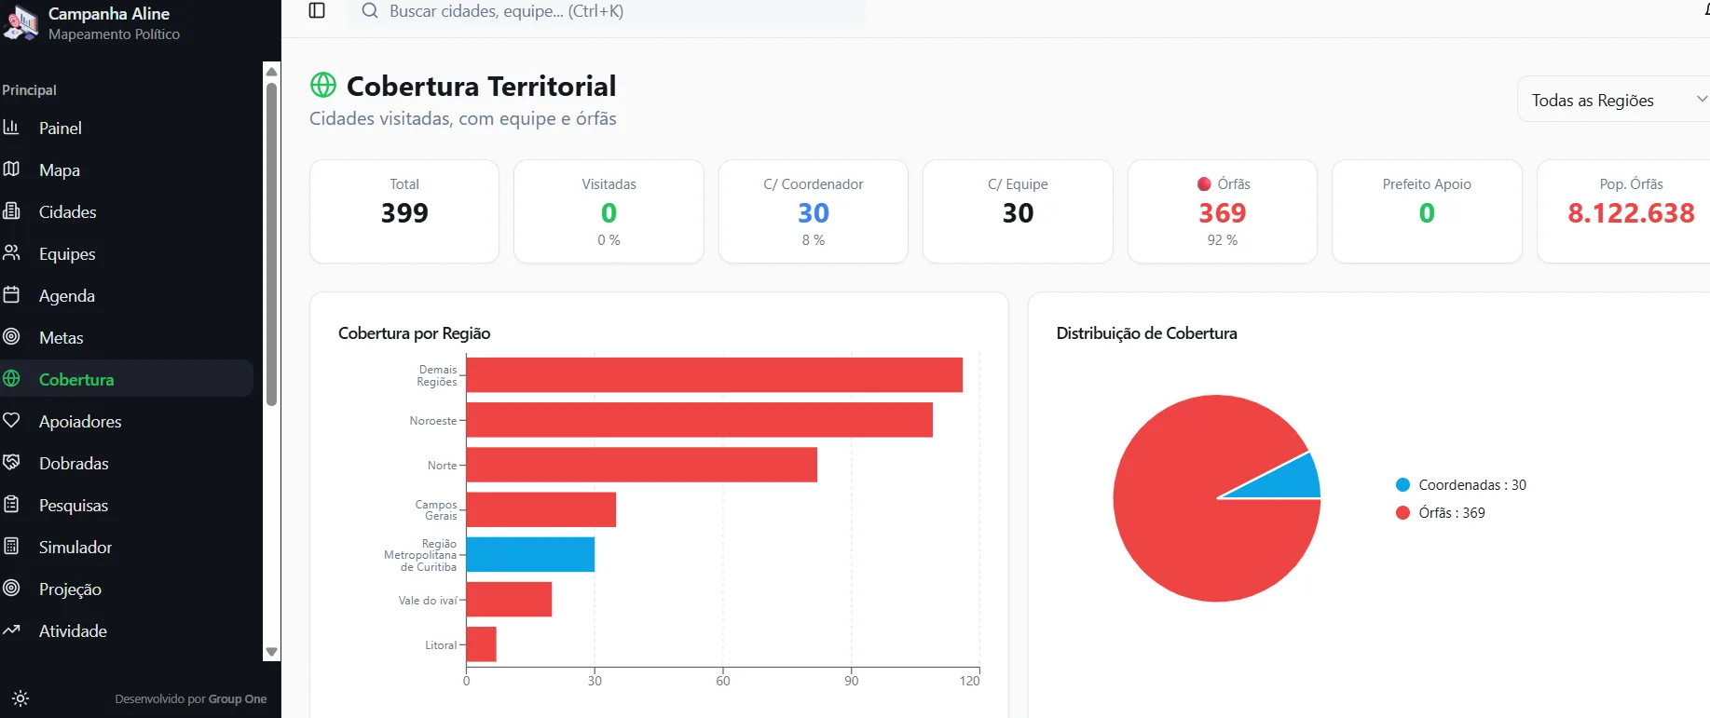
Task: Click the Total 399 card
Action: [x=404, y=211]
